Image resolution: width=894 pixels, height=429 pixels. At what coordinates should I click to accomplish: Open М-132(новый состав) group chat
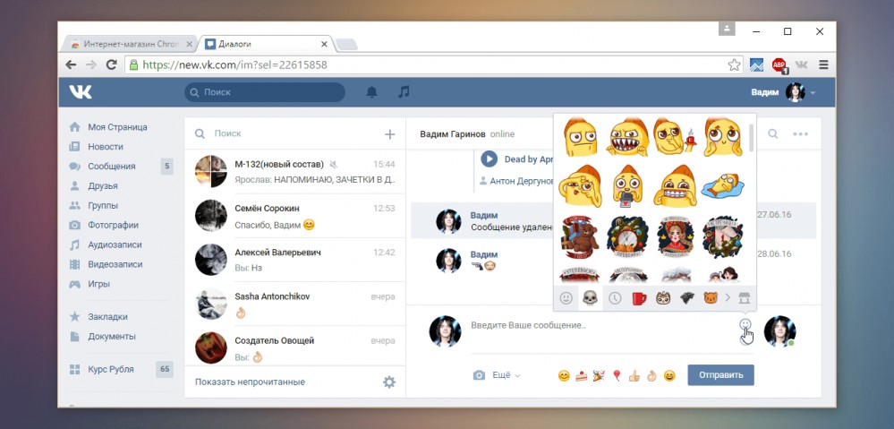pos(294,171)
